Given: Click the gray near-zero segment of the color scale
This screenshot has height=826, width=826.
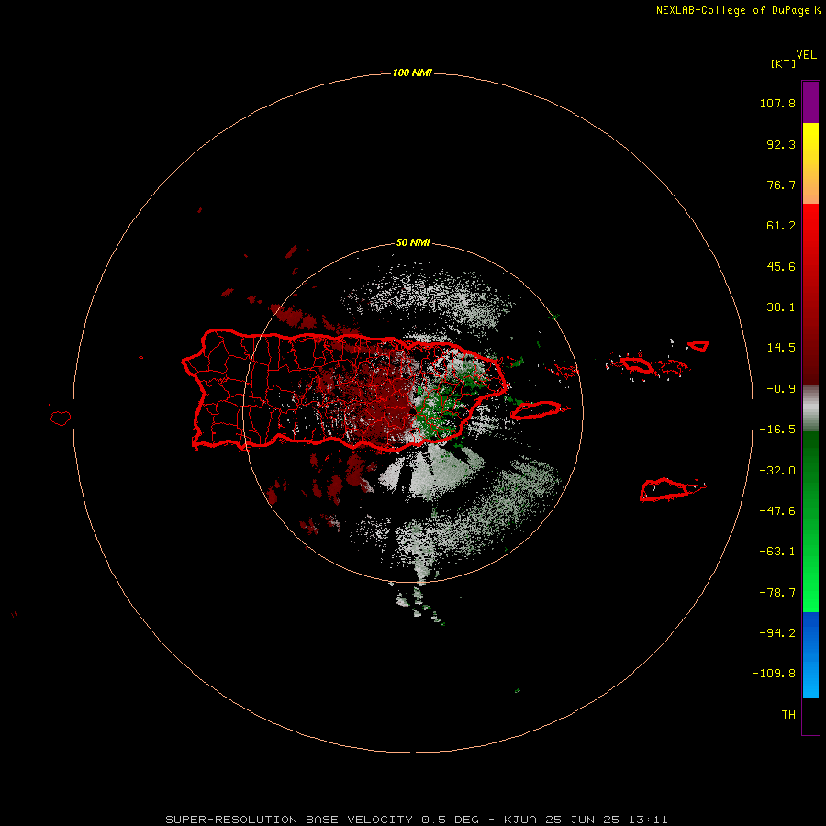Looking at the screenshot, I should pos(810,408).
